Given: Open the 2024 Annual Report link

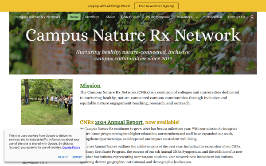Looking at the screenshot, I should [x=119, y=122].
